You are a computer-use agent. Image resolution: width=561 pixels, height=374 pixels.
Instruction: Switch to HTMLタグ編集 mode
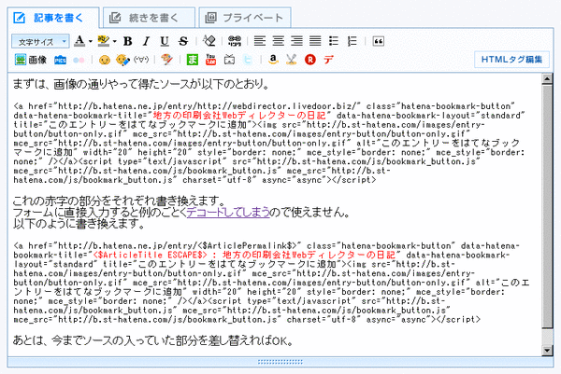(x=512, y=60)
